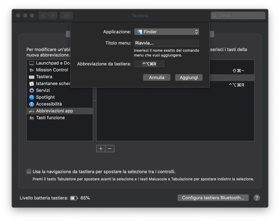
Task: Click the search magnifier icon
Action: tap(215, 16)
